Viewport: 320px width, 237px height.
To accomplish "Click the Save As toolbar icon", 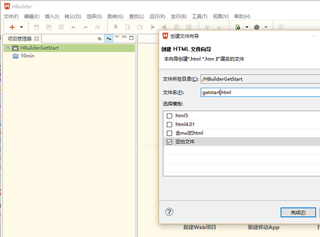I will coord(49,27).
